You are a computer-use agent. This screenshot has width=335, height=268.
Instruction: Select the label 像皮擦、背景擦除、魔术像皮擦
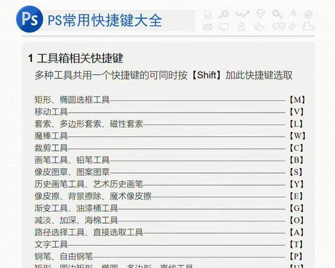point(93,196)
